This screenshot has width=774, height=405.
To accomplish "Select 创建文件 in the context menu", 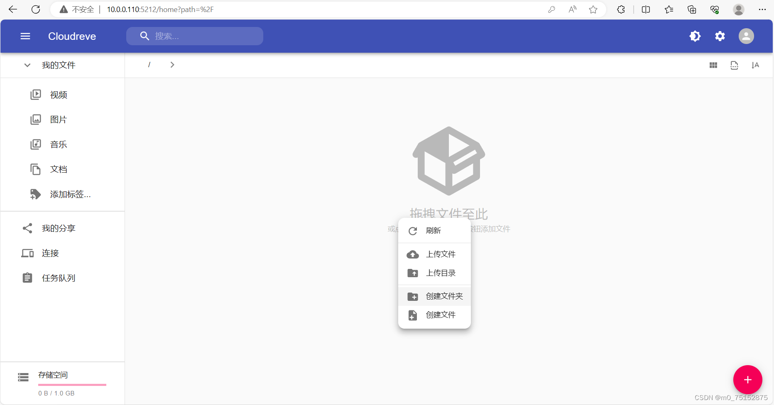I will pos(434,315).
